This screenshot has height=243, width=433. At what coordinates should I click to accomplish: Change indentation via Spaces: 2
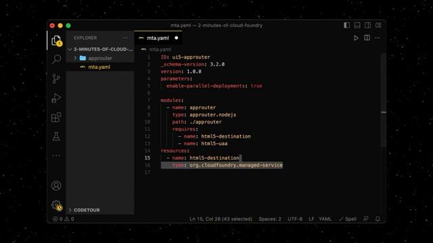[270, 219]
